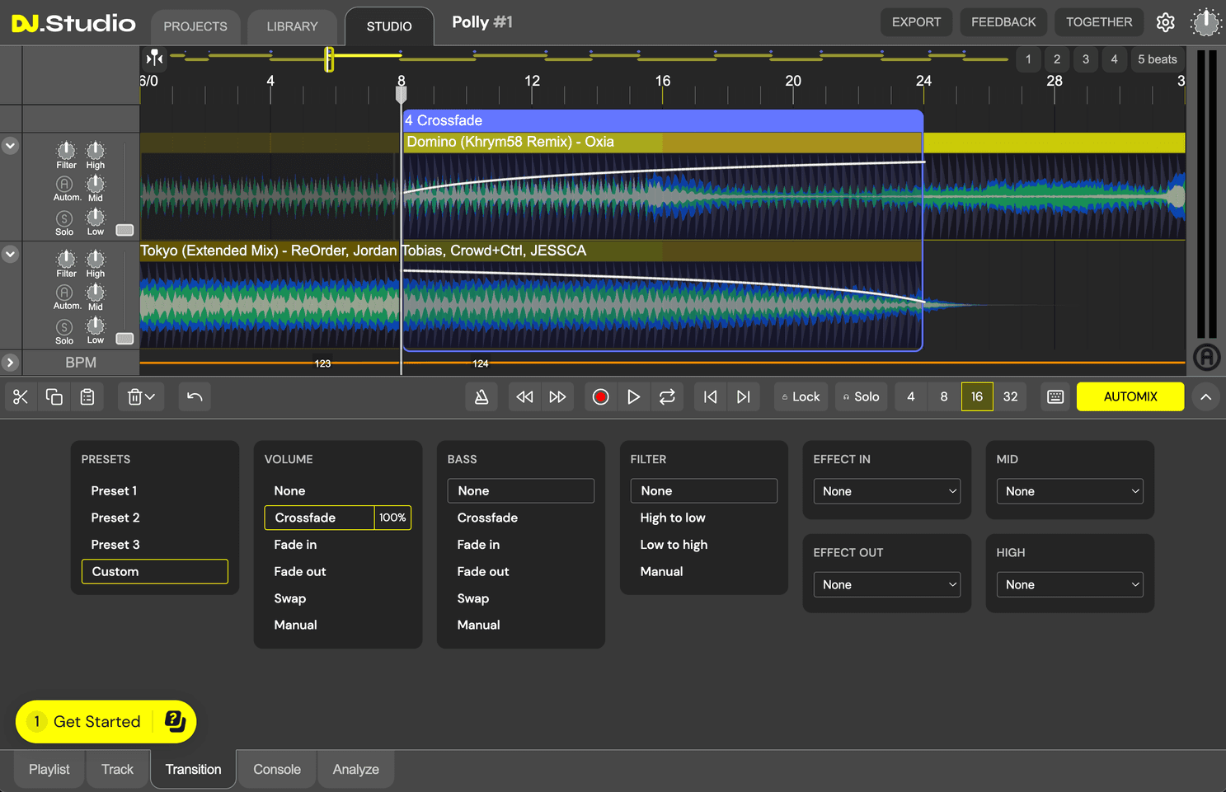Open Effect In dropdown
The image size is (1226, 792).
pyautogui.click(x=887, y=491)
